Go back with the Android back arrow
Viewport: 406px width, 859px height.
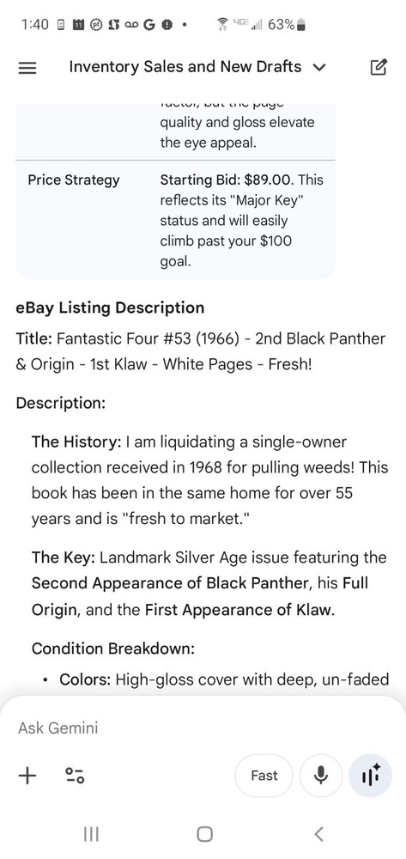tap(319, 834)
